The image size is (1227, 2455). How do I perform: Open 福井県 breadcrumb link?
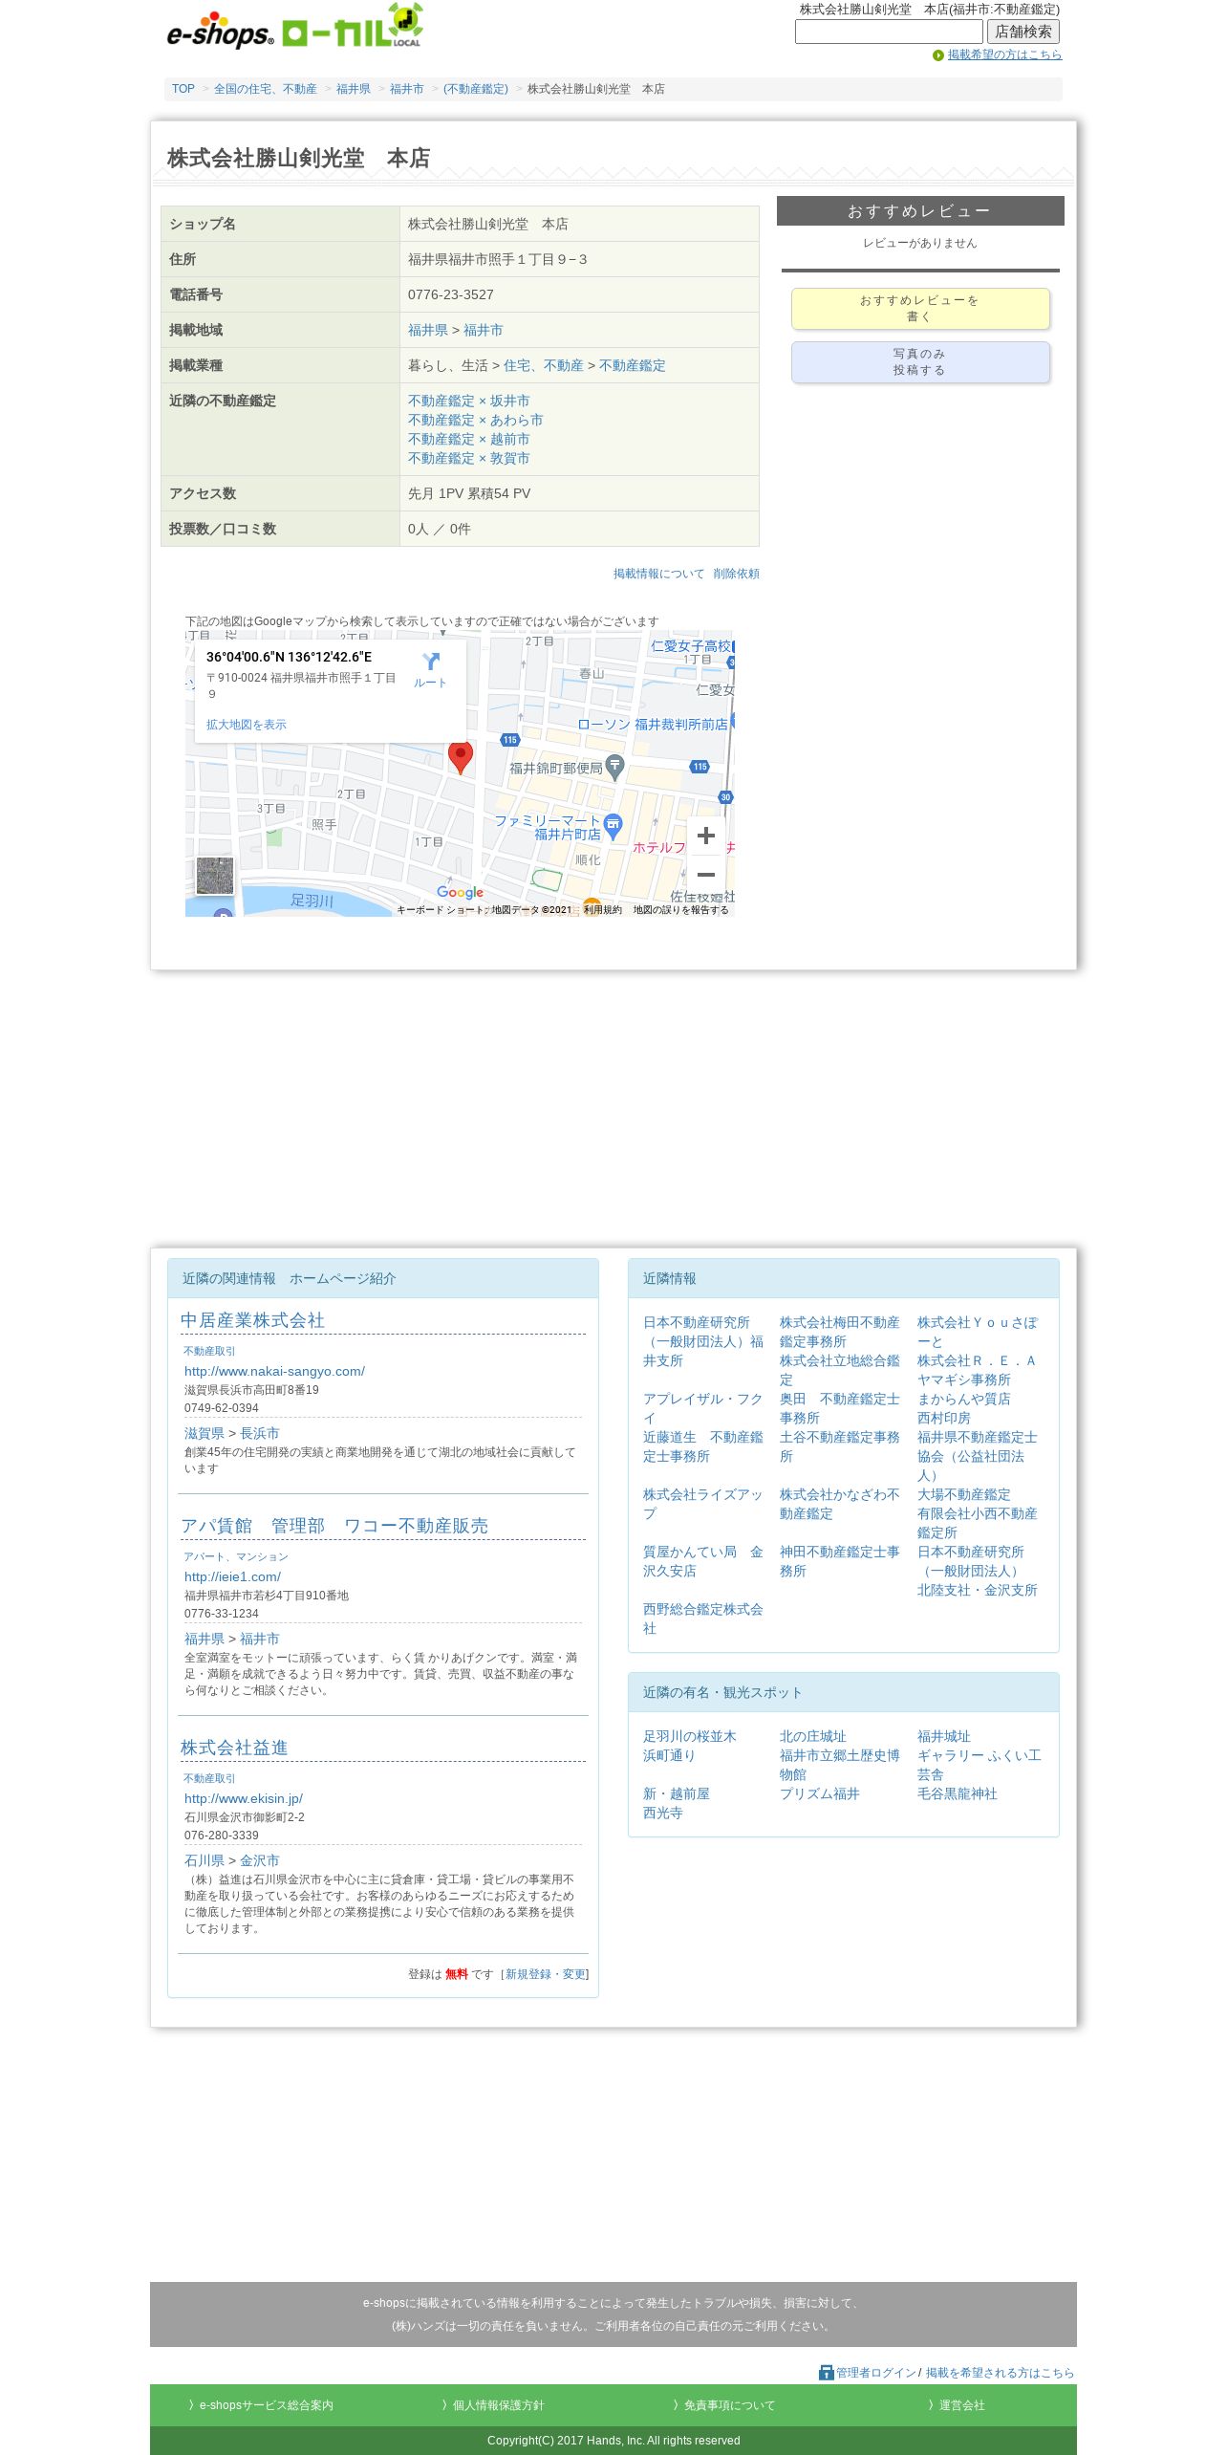pos(354,89)
